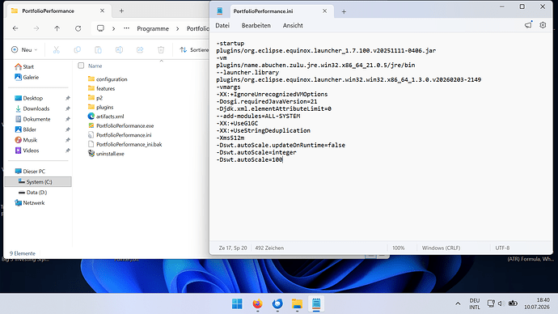The image size is (558, 314).
Task: Click Windows (CRLF) line ending indicator
Action: coord(441,248)
